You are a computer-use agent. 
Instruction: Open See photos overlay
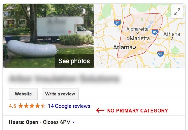click(74, 61)
